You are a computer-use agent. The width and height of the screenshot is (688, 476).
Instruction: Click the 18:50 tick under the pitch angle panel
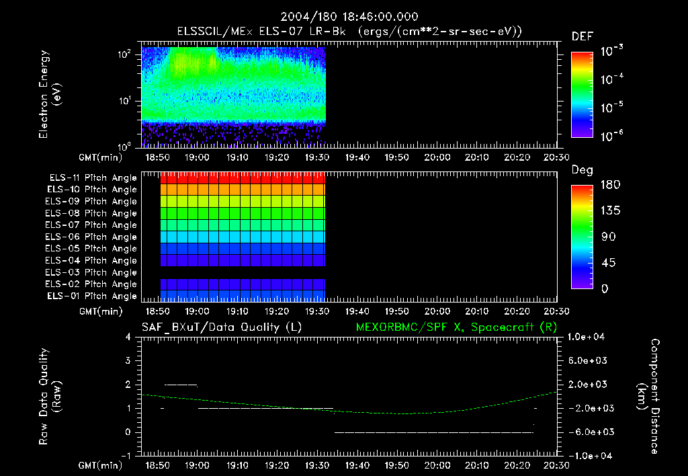tap(157, 311)
